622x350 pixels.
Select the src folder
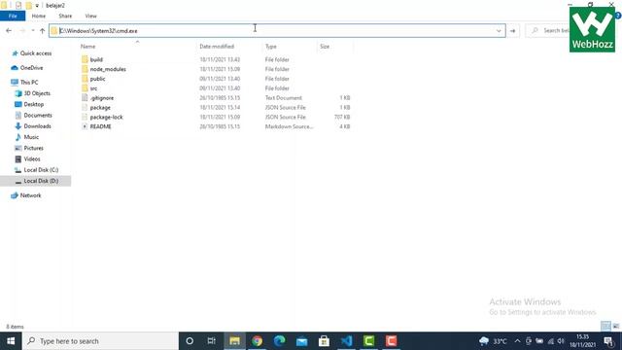93,88
